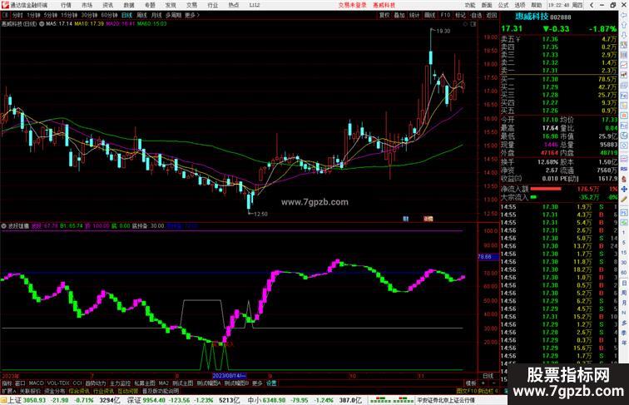This screenshot has width=629, height=405.
Task: Click the 模板 template button
Action: (471, 383)
